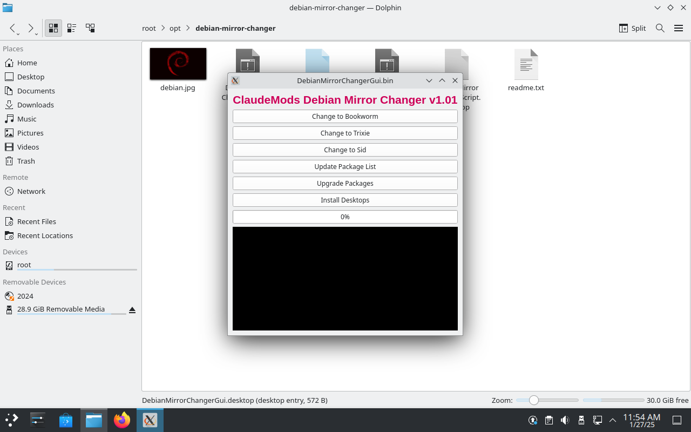
Task: Click the readme.txt file name
Action: [526, 87]
